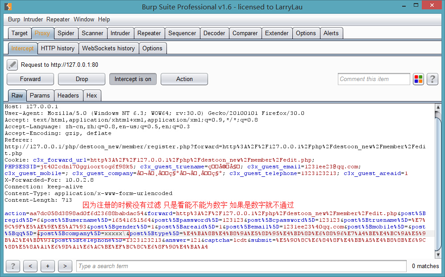Switch to the Params view tab
Screen dimensions: 445x277
click(40, 95)
